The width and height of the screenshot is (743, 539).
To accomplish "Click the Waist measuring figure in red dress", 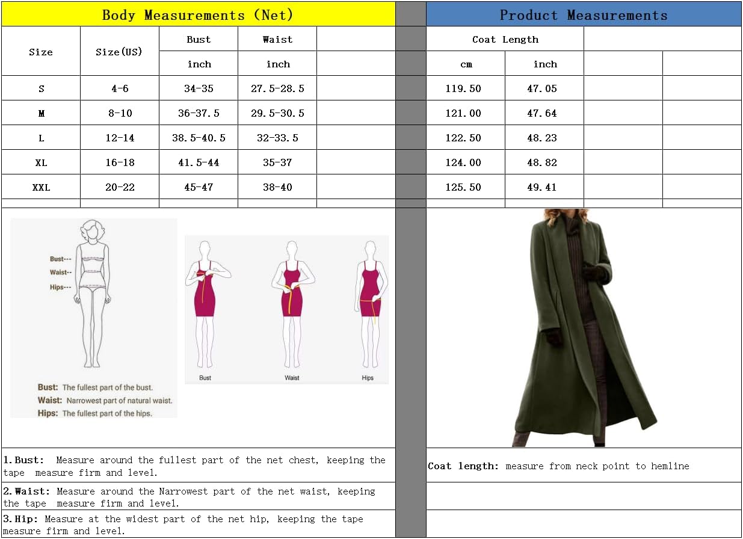I will click(292, 307).
